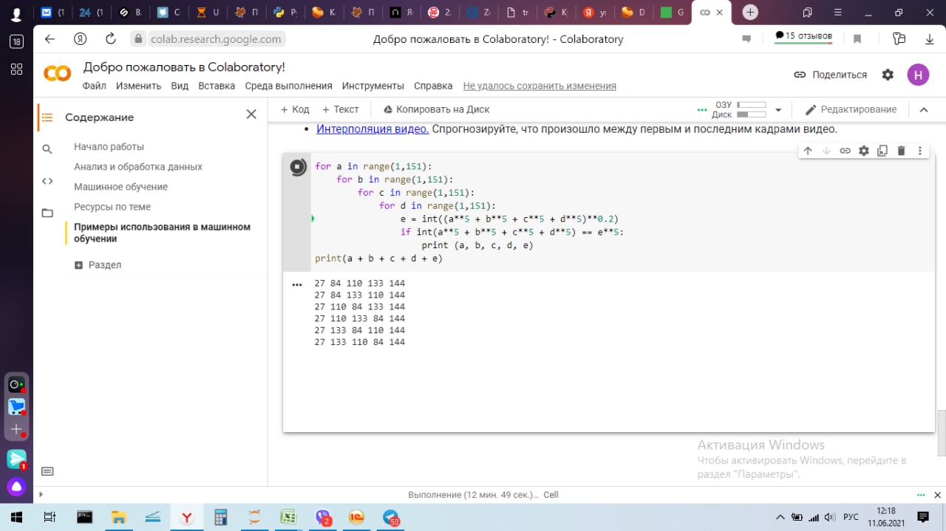Go to Начало работы section
Viewport: 946px width, 531px height.
pos(109,147)
